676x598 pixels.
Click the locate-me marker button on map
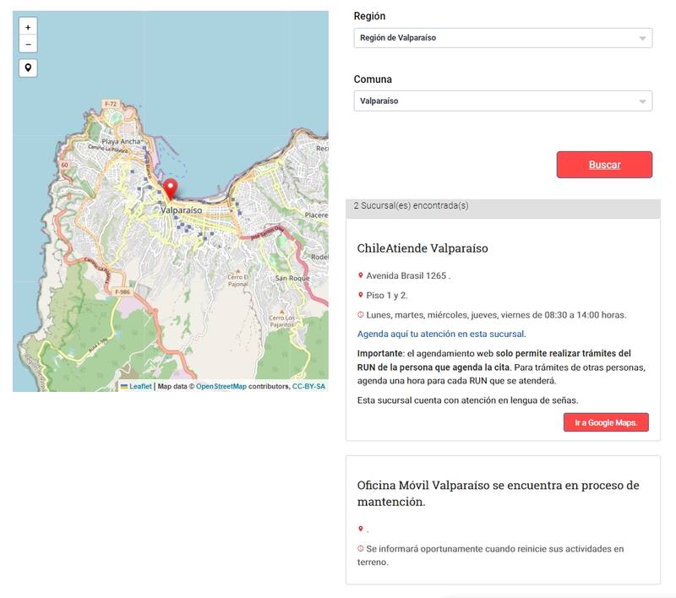tap(28, 68)
